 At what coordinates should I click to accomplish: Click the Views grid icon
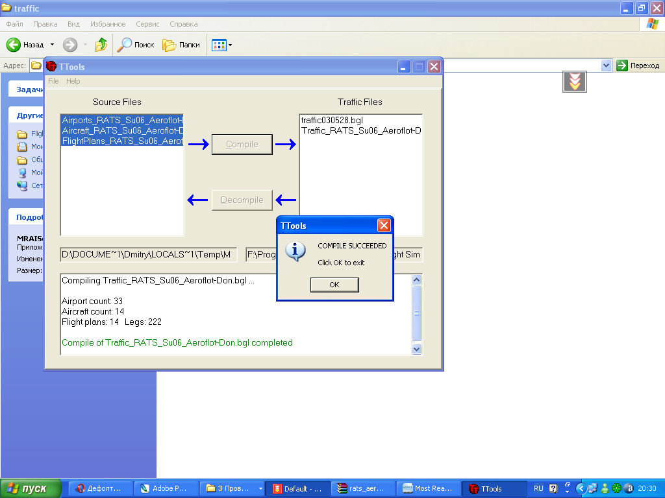click(x=218, y=45)
